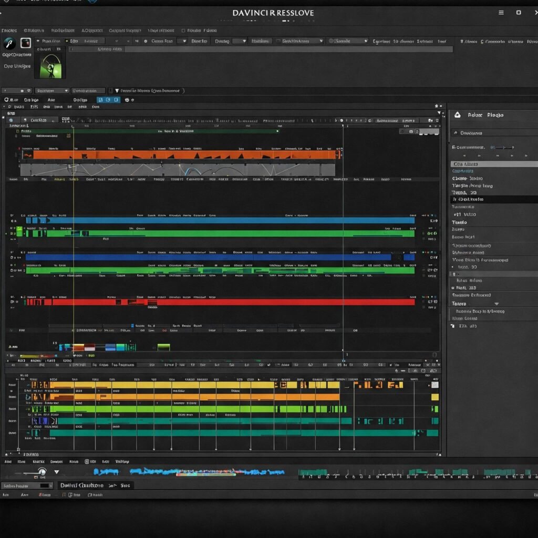This screenshot has height=538, width=538.
Task: Select the radio button before the fourth toolbar dropdown
Action: click(x=331, y=41)
